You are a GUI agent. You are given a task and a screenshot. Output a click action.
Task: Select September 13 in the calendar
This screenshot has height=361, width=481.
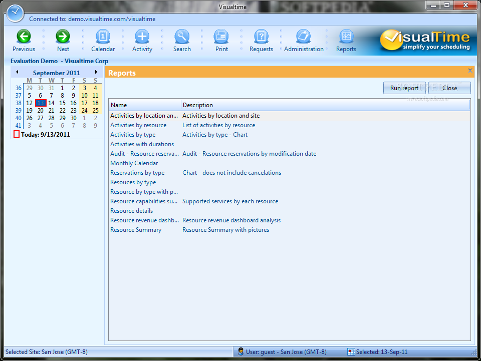click(41, 103)
